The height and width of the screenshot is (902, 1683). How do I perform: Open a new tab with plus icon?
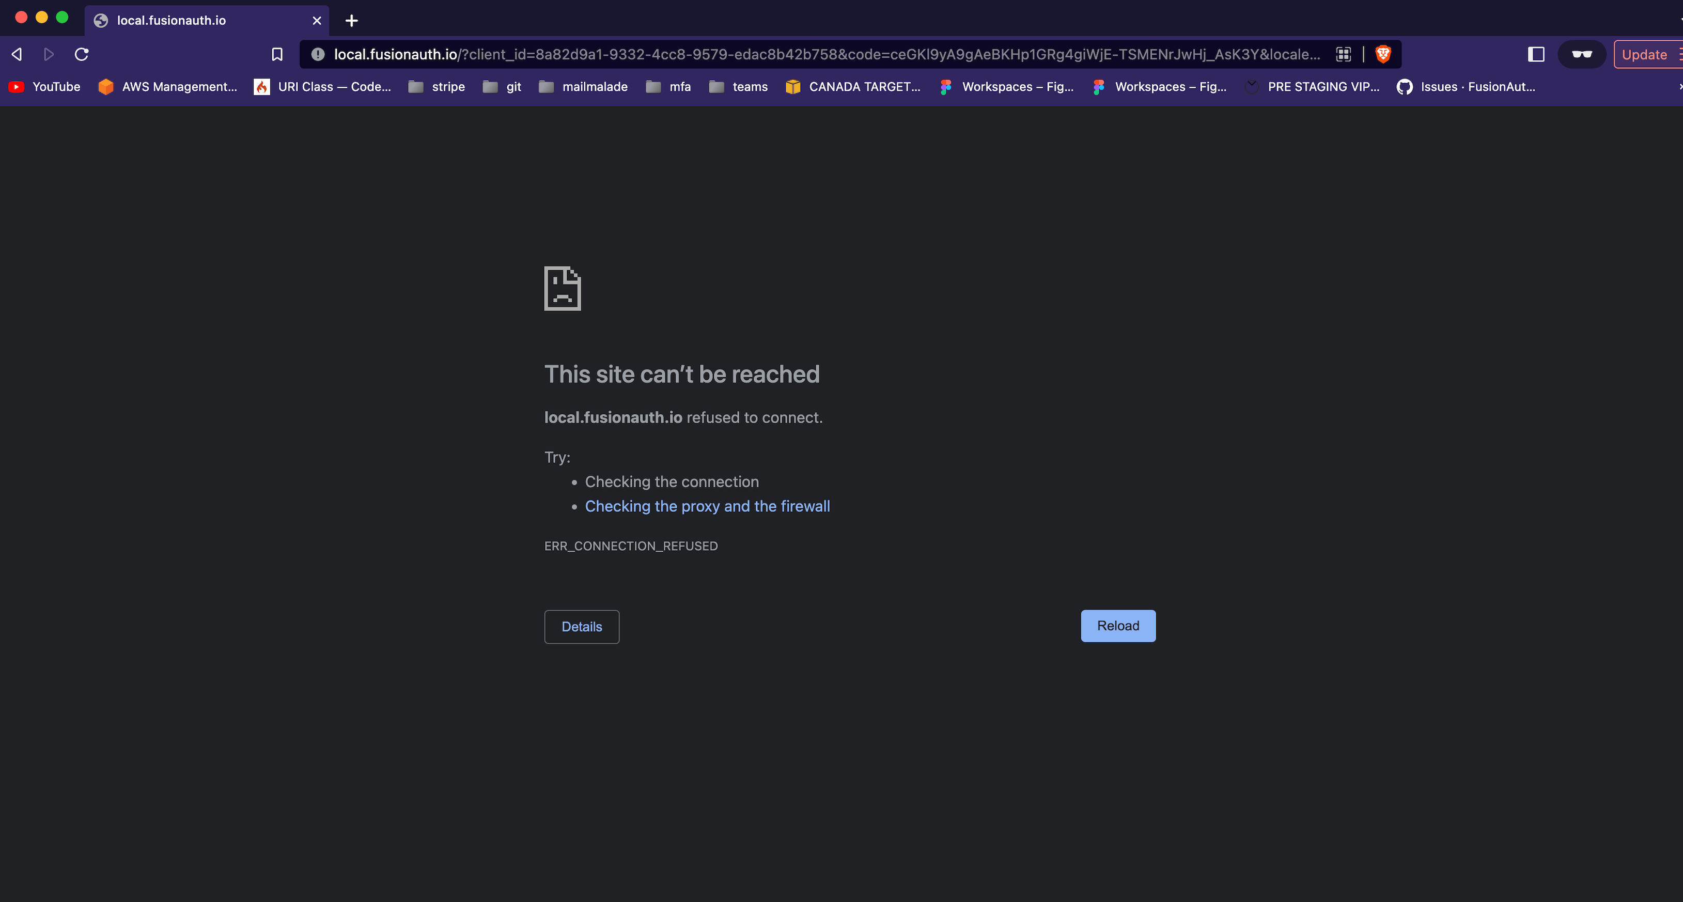351,20
